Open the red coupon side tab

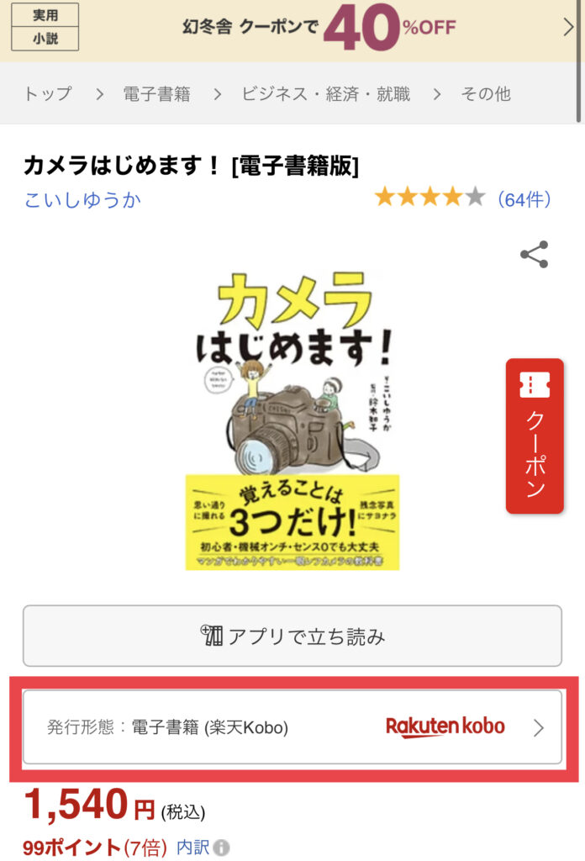[535, 436]
